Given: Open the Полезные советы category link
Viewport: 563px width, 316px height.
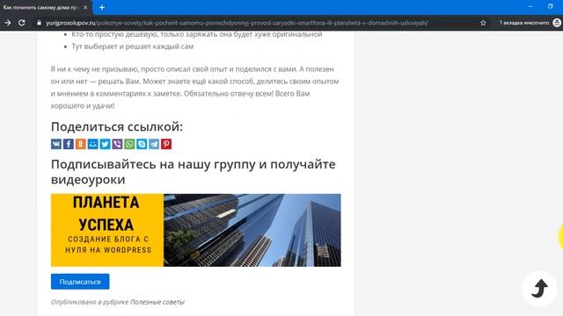Looking at the screenshot, I should tap(157, 302).
